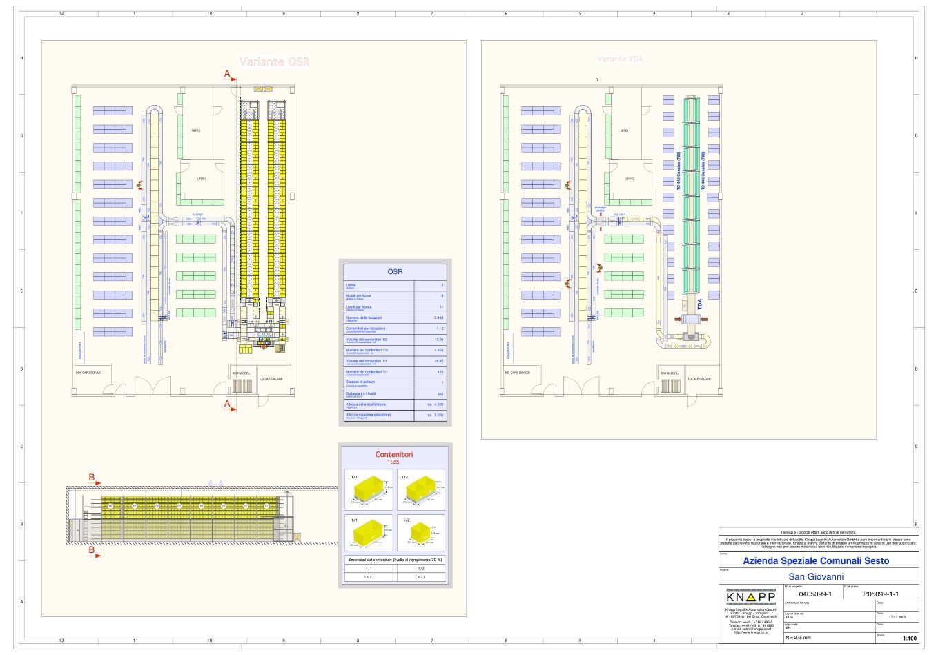Click the scale value '1:100'
This screenshot has height=655, width=936.
pos(910,638)
